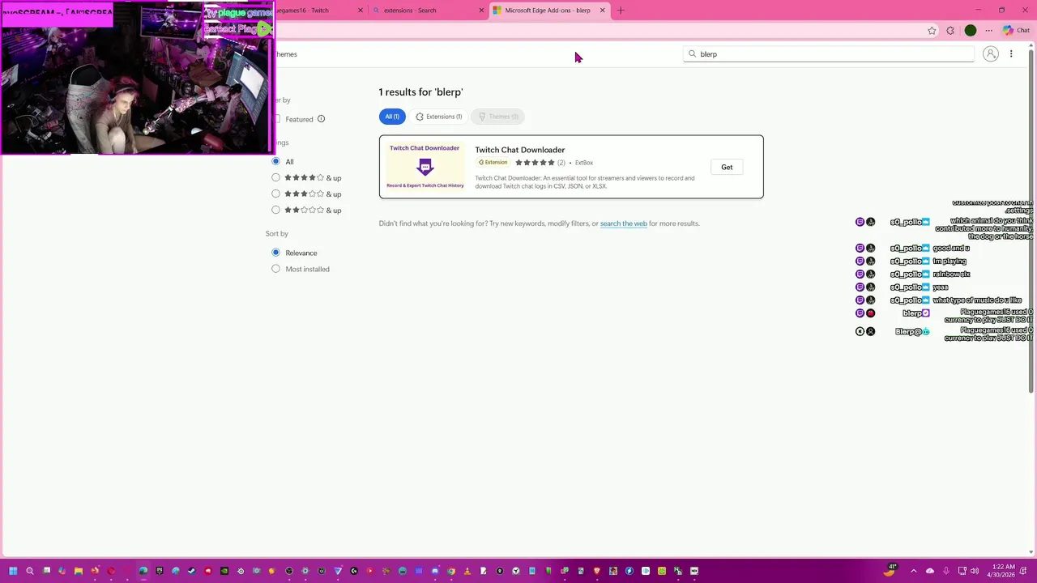Close the extensions - Search tab
The image size is (1037, 583).
tap(481, 11)
